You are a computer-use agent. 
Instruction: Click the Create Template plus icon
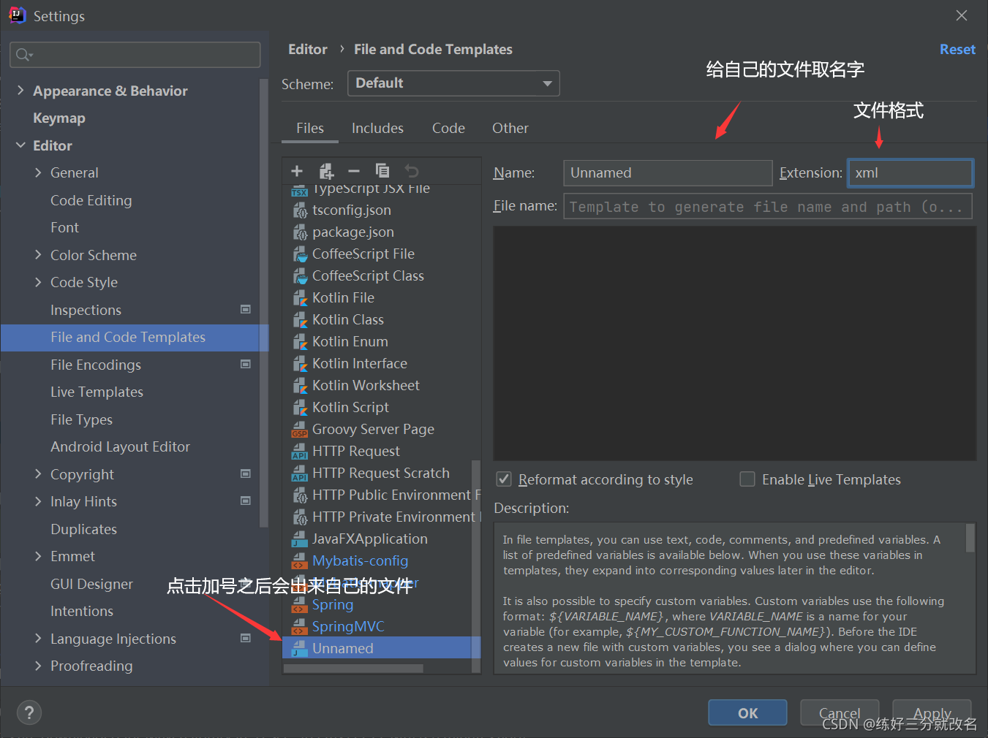tap(297, 171)
